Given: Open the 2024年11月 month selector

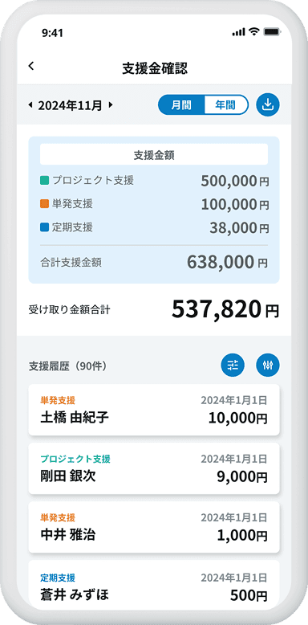Looking at the screenshot, I should (70, 105).
